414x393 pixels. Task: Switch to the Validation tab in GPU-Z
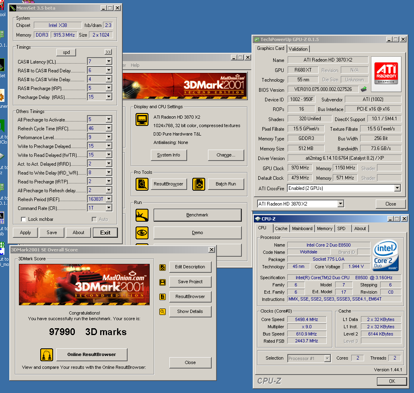click(x=298, y=49)
